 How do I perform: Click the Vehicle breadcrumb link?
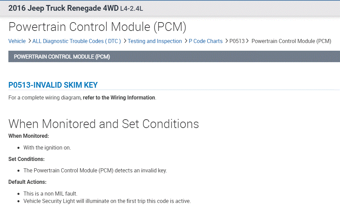pyautogui.click(x=17, y=41)
